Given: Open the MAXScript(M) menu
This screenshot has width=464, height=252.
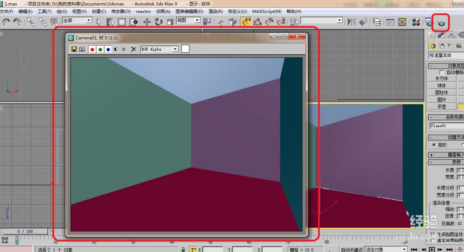Looking at the screenshot, I should click(266, 11).
